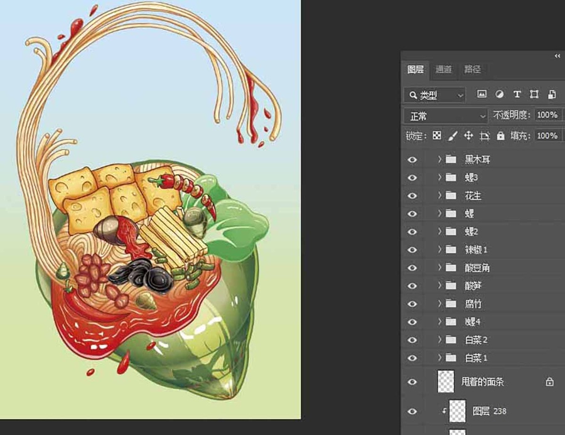
Task: Click the folder icon of 螺4 group
Action: tap(451, 321)
